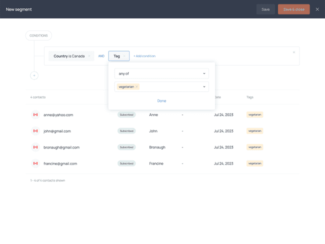Click the New segment title
Viewport: 325px width, 244px height.
(18, 9)
